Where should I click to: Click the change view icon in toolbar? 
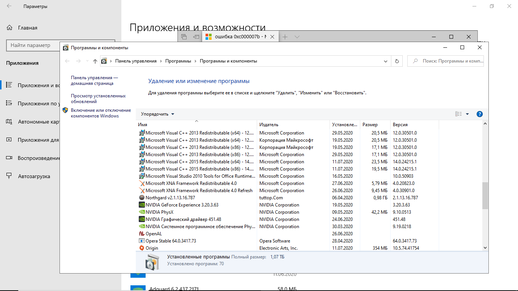458,114
